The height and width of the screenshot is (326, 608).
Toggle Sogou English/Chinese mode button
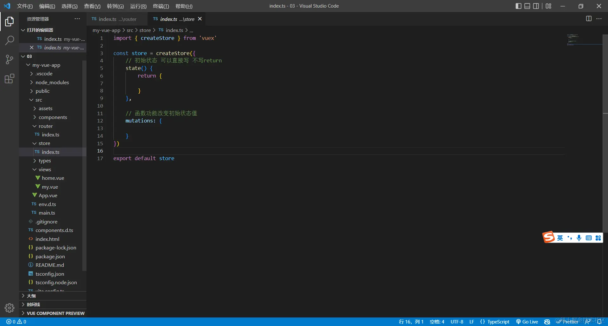coord(560,238)
